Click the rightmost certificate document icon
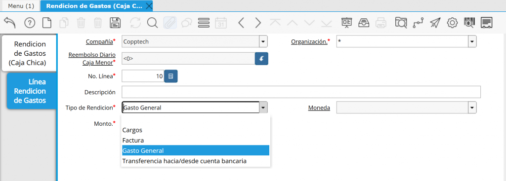This screenshot has width=506, height=181. pyautogui.click(x=486, y=23)
